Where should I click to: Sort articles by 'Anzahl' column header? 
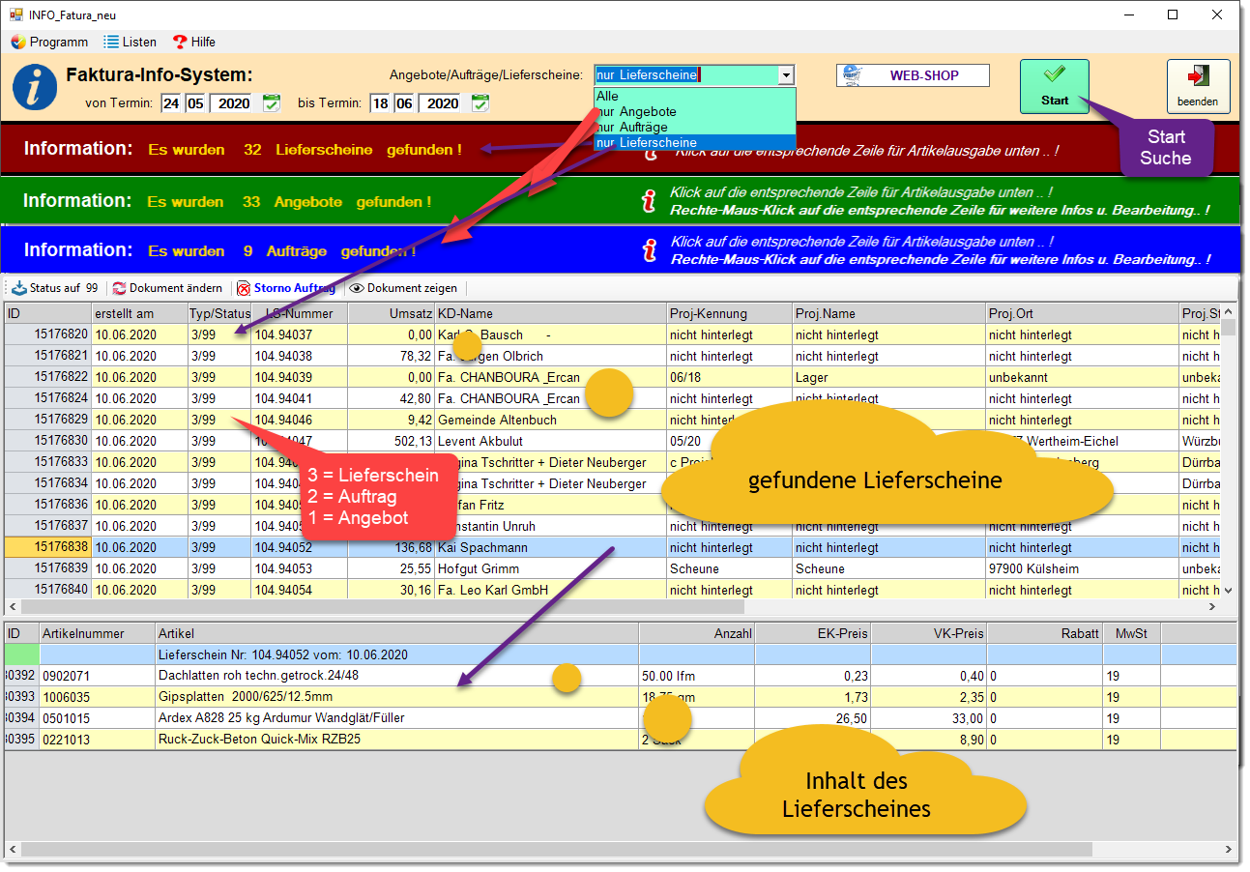tap(697, 633)
